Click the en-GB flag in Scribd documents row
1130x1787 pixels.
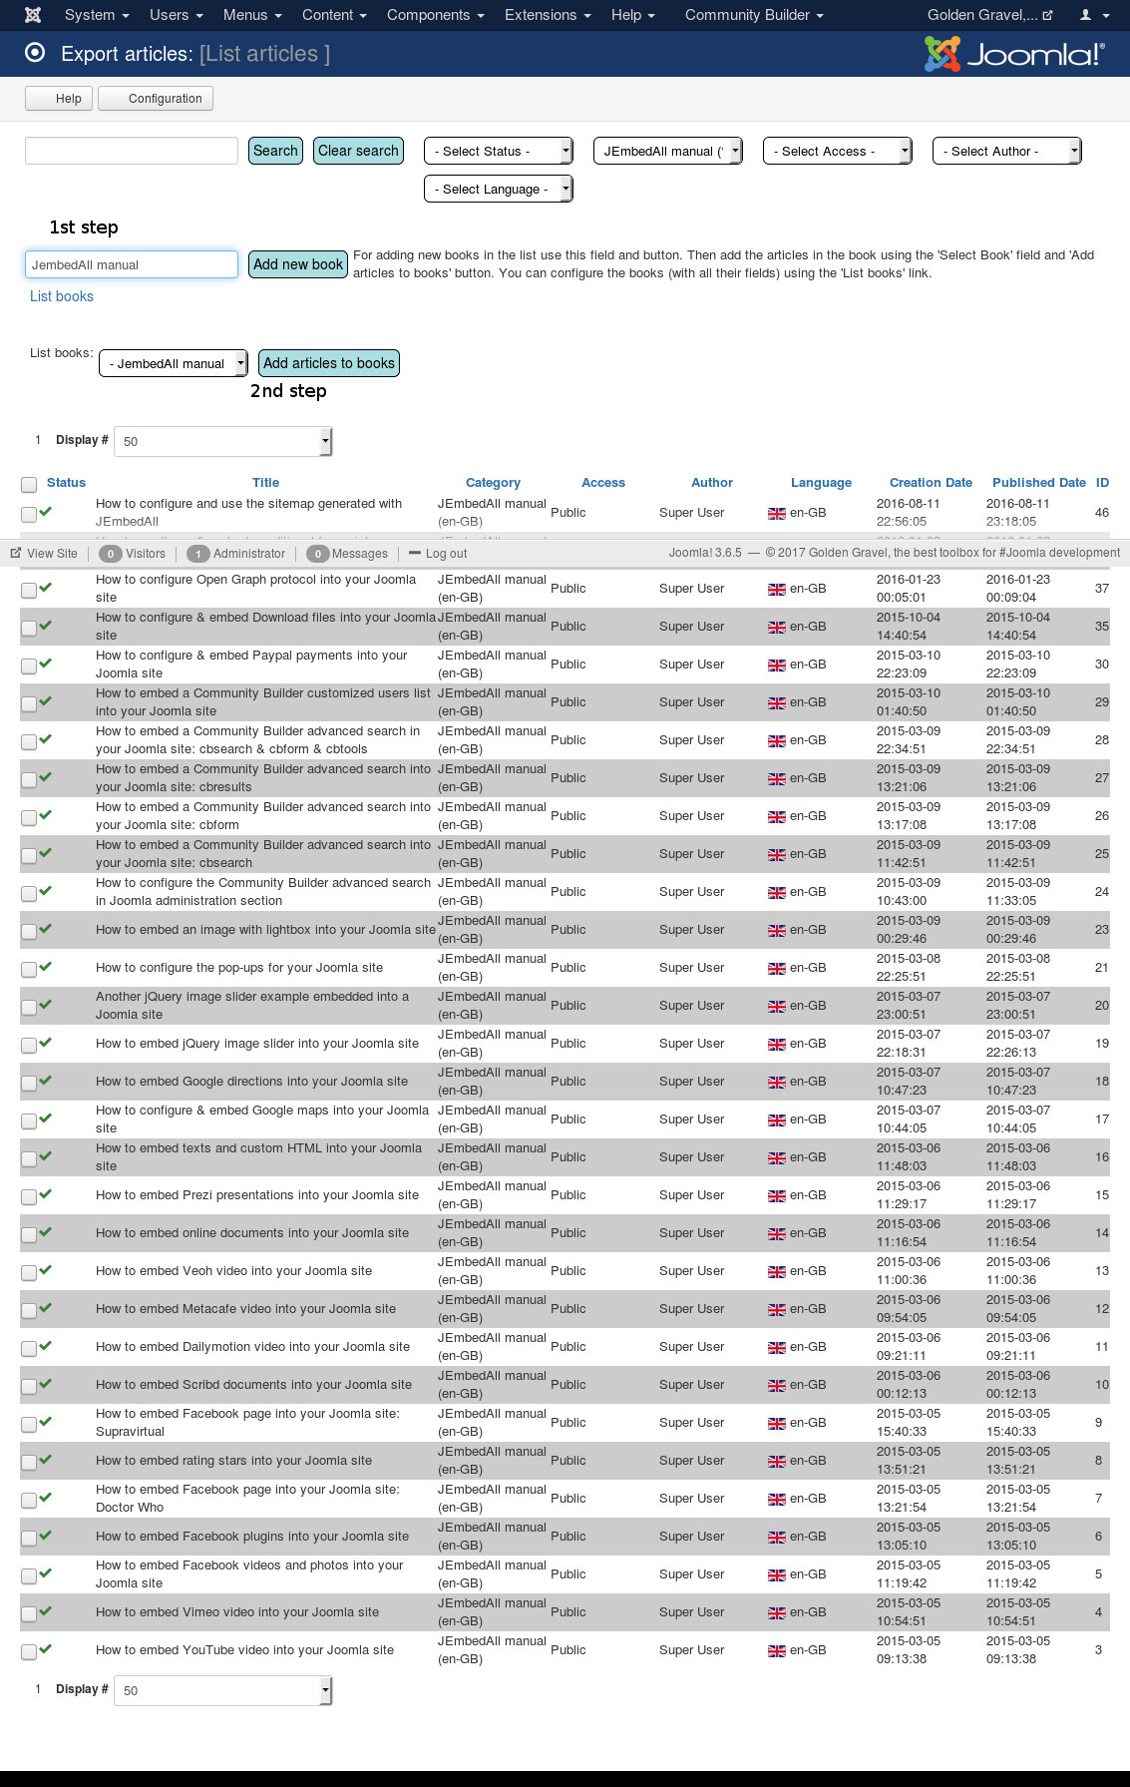coord(777,1386)
